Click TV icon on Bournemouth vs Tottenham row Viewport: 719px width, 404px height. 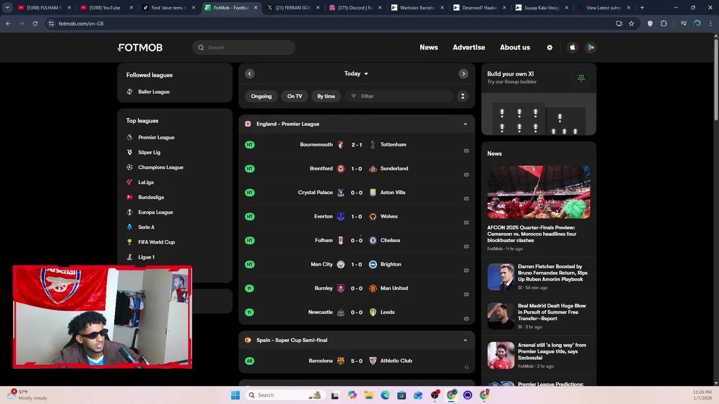pyautogui.click(x=466, y=151)
